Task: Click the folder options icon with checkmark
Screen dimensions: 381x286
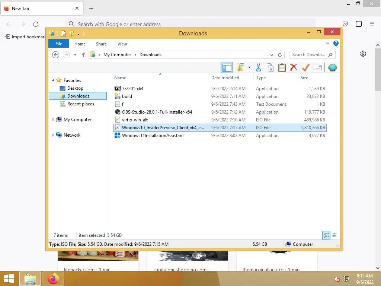Action: pyautogui.click(x=240, y=67)
